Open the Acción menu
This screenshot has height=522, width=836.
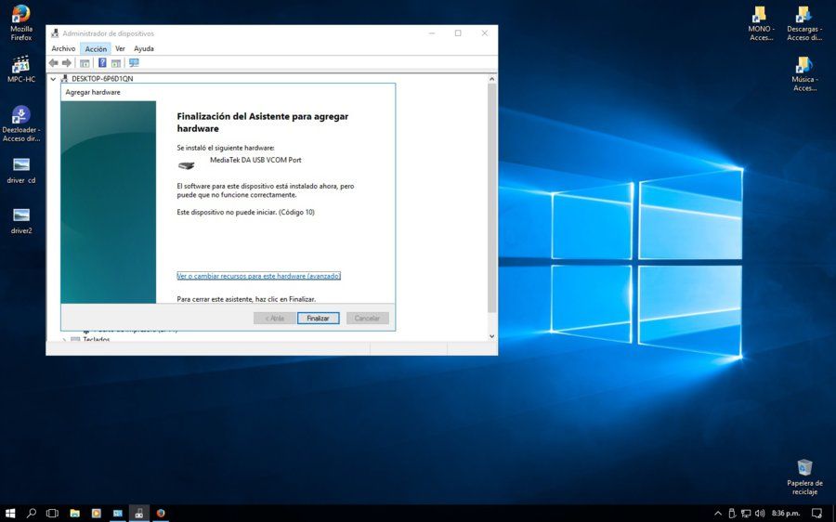point(96,48)
